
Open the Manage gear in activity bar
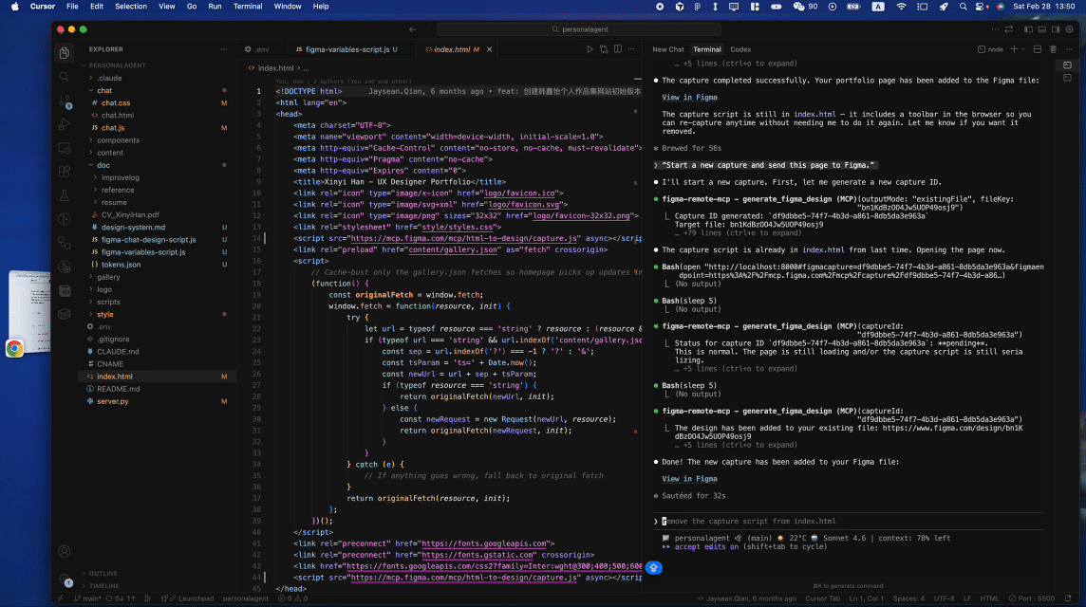(65, 580)
